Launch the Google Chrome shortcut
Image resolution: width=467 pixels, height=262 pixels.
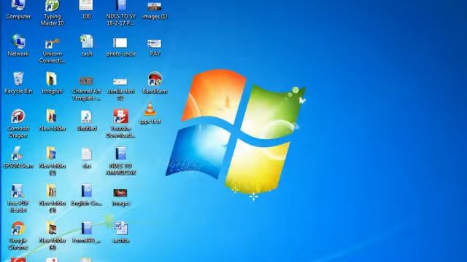(x=18, y=236)
